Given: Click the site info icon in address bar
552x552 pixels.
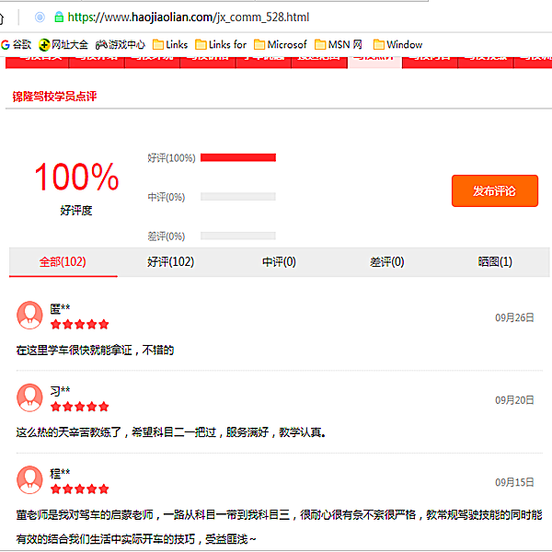Looking at the screenshot, I should coord(40,17).
